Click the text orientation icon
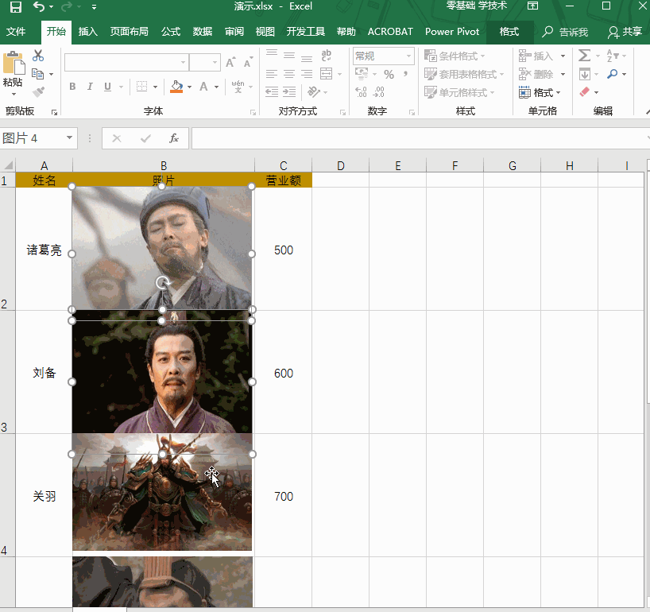The height and width of the screenshot is (612, 650). coord(313,91)
